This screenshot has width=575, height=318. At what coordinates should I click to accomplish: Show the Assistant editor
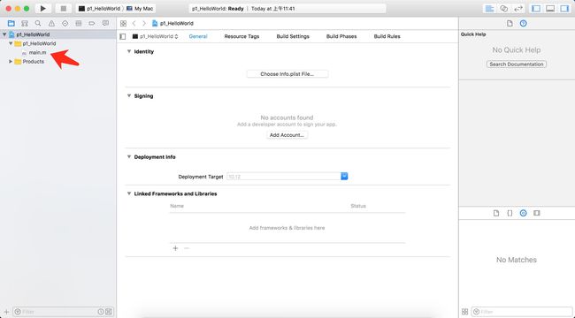point(504,9)
